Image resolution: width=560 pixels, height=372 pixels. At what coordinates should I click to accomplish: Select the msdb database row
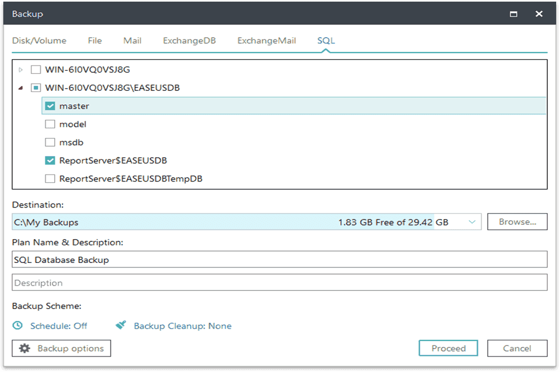(x=294, y=142)
